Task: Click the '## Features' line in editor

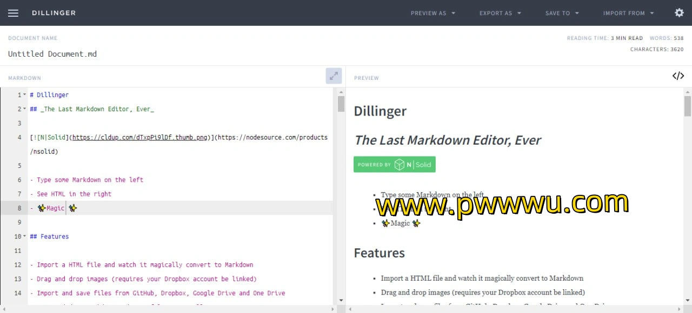Action: [x=49, y=236]
